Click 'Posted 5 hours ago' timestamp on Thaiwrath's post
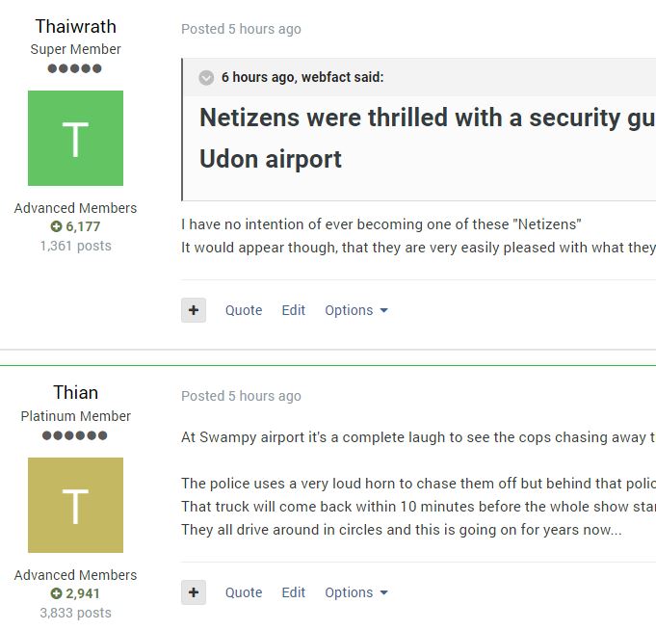This screenshot has height=630, width=656. click(241, 29)
